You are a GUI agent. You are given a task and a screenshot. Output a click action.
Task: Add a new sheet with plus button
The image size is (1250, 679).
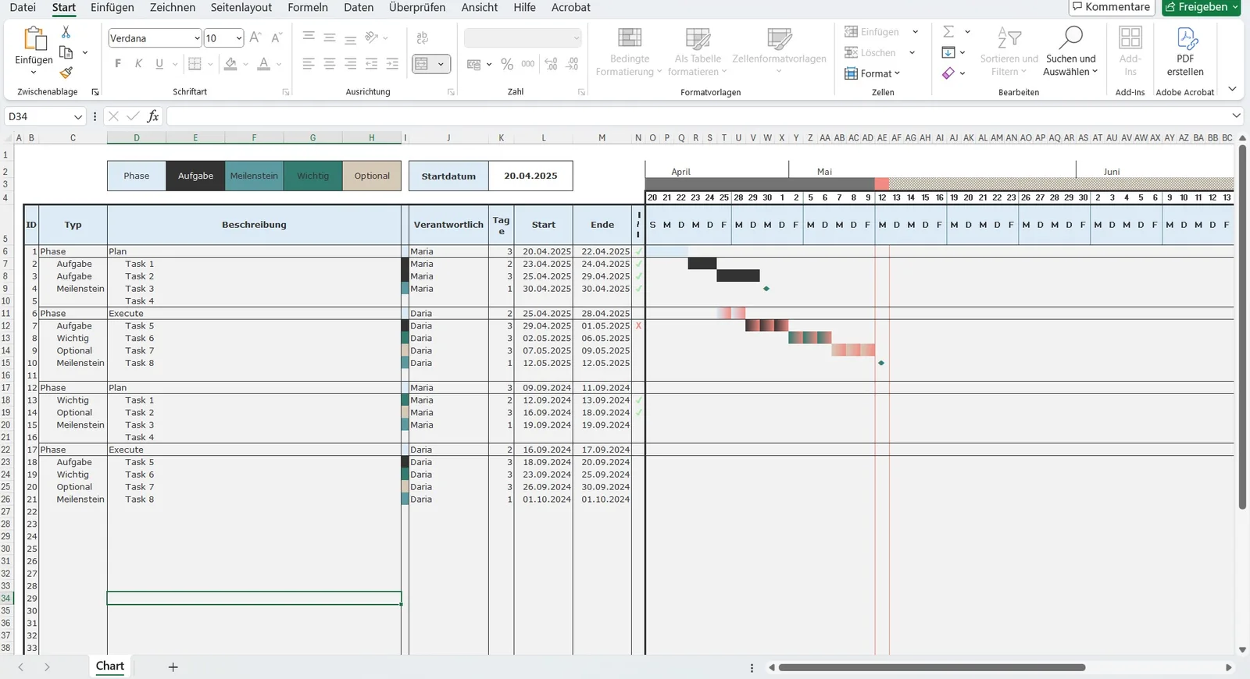[173, 667]
